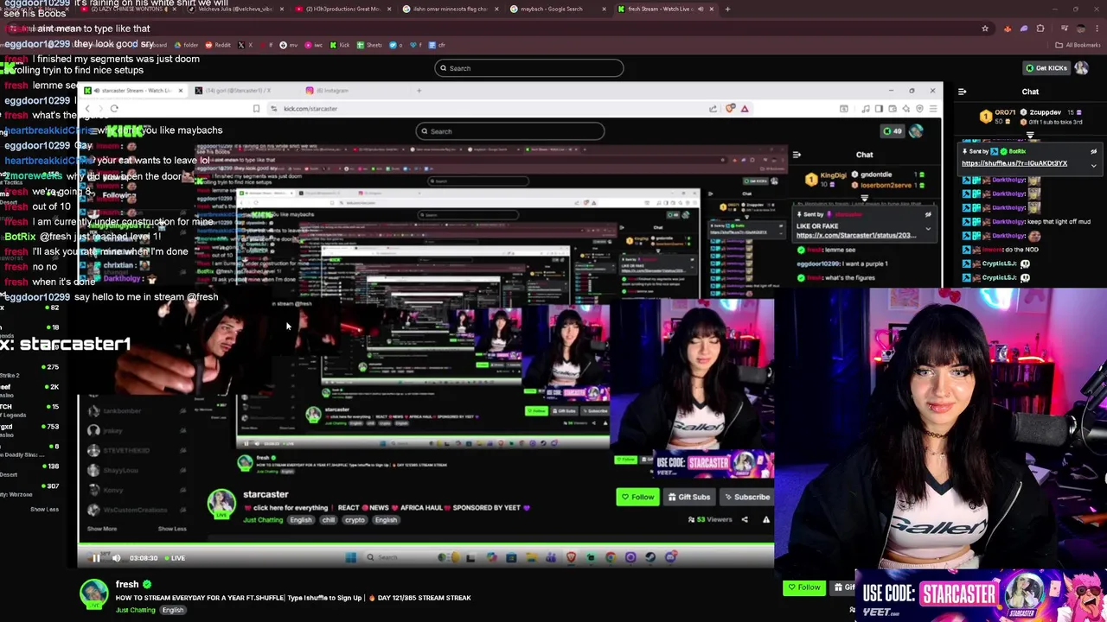Expand the LIKE OR FAKE pinned message
The image size is (1107, 622).
[928, 229]
